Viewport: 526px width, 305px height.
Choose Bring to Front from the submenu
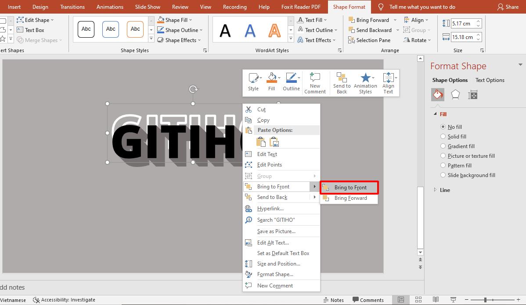tap(350, 187)
